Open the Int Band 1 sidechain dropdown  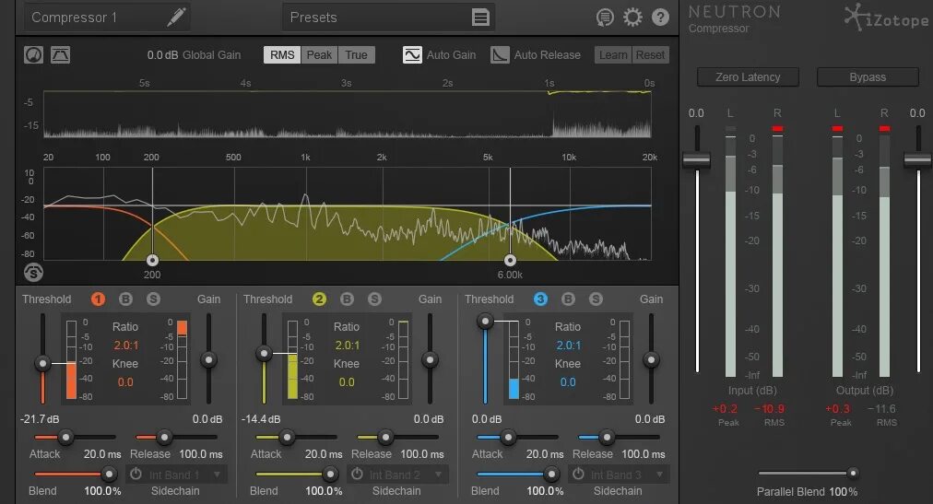pyautogui.click(x=184, y=475)
